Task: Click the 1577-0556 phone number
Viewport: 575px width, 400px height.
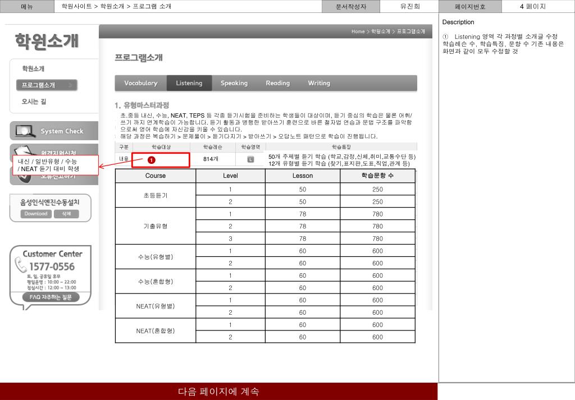Action: coord(52,266)
